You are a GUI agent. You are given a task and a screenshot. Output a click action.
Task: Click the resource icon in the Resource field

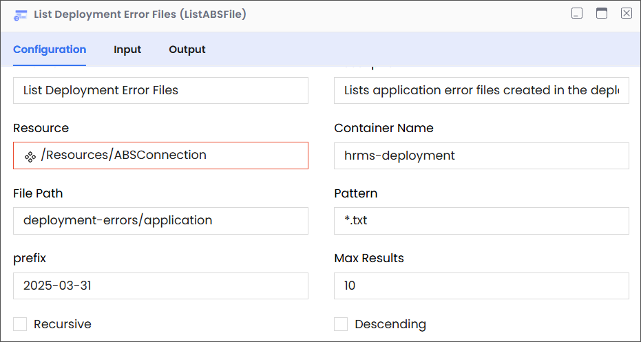(30, 156)
